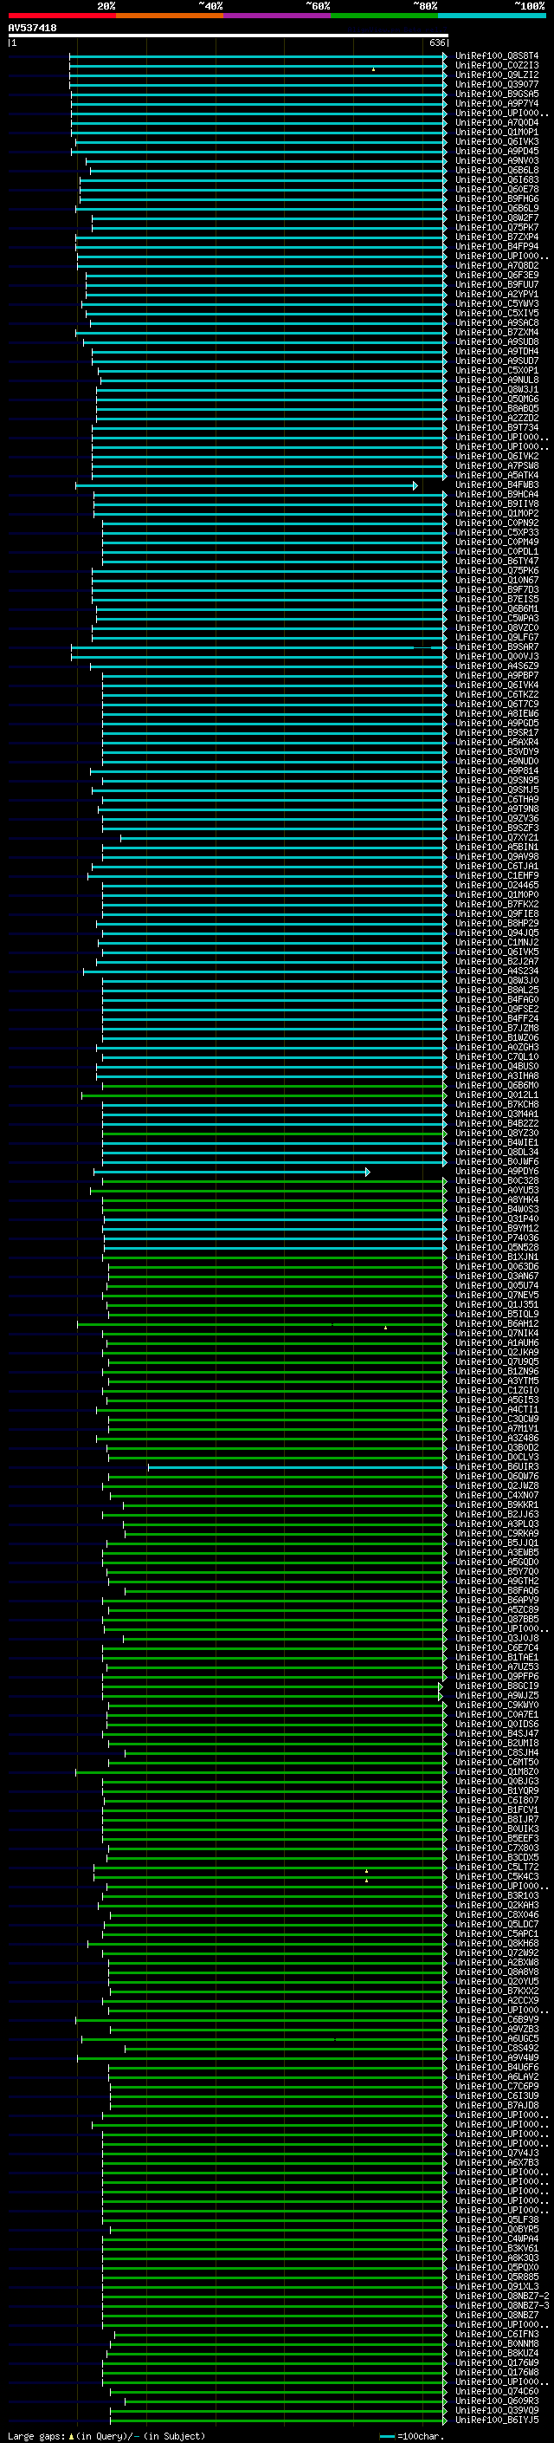Click the orange ~40% identity legend bar
Image resolution: width=554 pixels, height=2443 pixels.
[170, 16]
